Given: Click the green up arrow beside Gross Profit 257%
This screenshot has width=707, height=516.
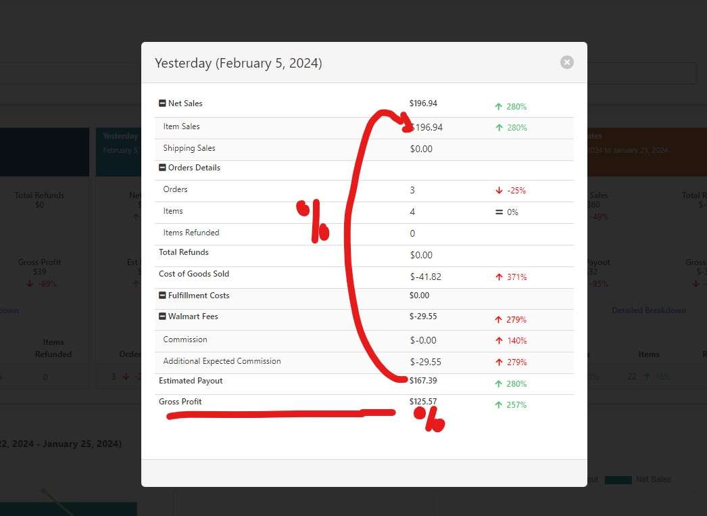Looking at the screenshot, I should click(x=498, y=404).
